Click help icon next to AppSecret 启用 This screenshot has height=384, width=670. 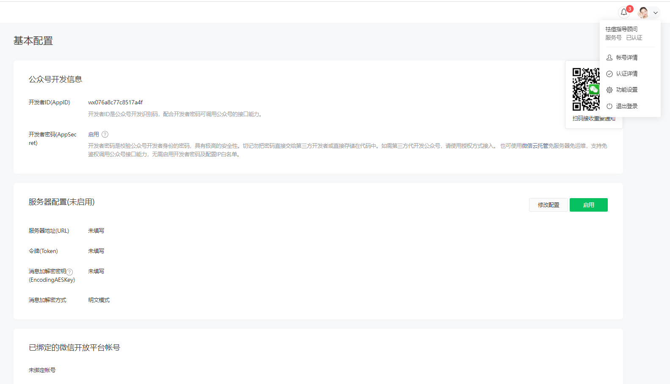[x=105, y=134]
